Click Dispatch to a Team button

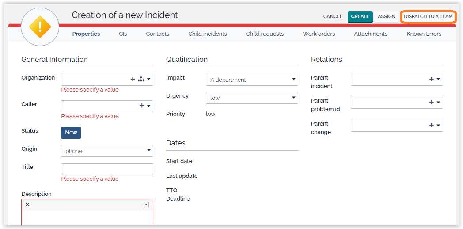pos(428,17)
